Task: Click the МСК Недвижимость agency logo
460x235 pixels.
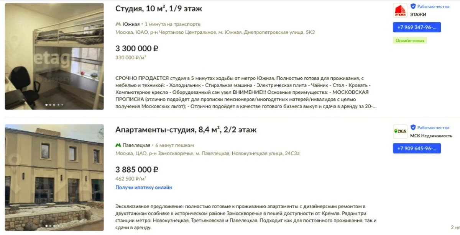Action: pos(400,131)
